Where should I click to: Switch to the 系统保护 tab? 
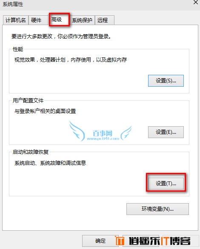[x=82, y=20]
